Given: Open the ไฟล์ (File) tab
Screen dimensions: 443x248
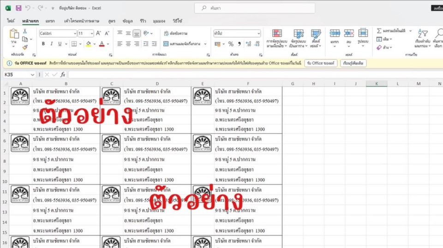Looking at the screenshot, I should pyautogui.click(x=11, y=21).
